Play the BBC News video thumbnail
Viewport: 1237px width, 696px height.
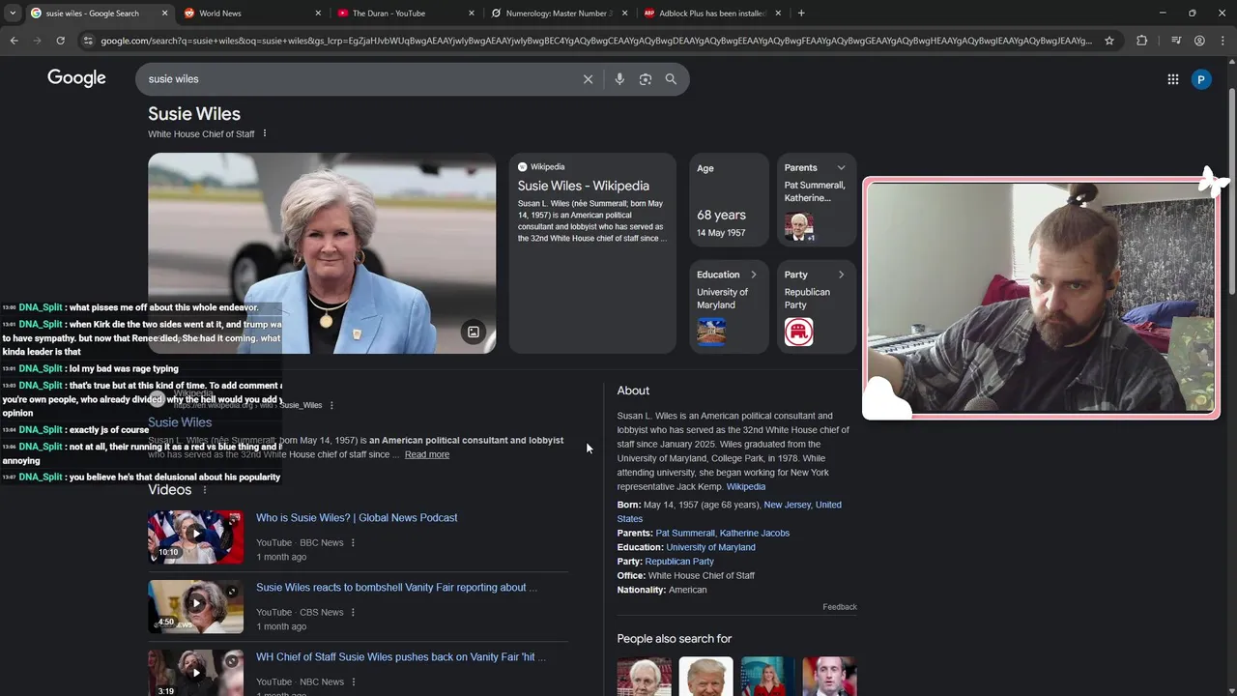pyautogui.click(x=195, y=536)
